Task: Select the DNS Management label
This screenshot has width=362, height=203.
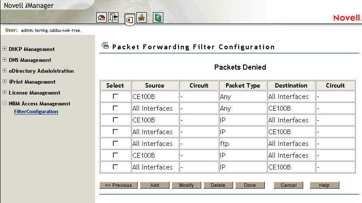Action: point(30,60)
